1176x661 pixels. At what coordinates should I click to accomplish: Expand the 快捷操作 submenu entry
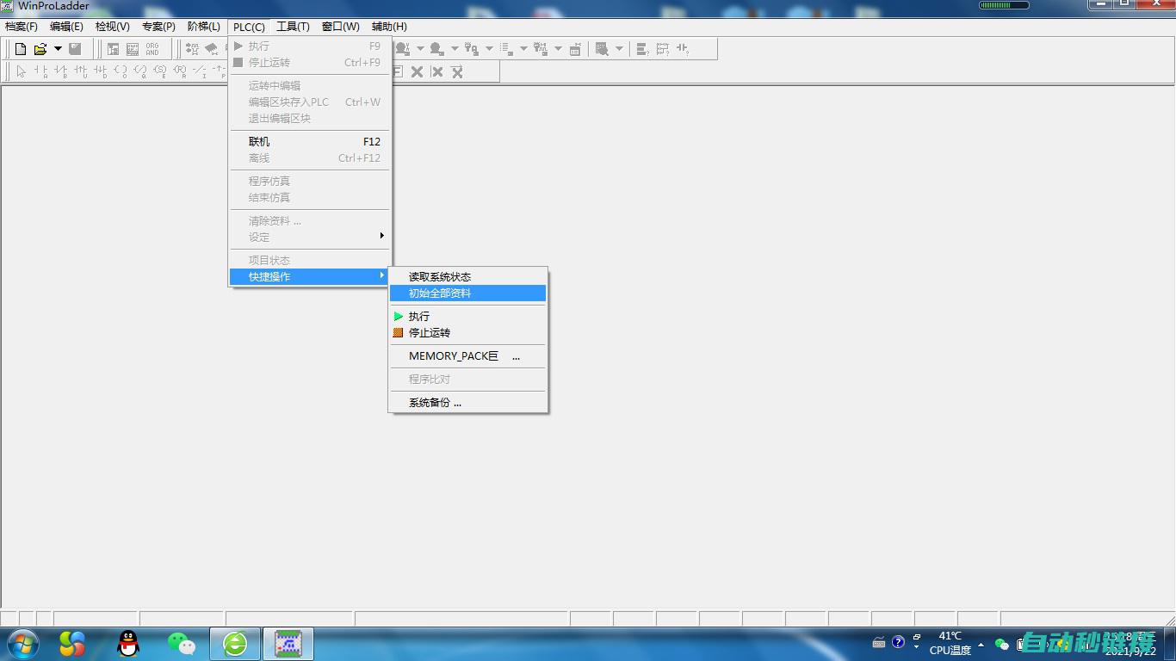(310, 276)
